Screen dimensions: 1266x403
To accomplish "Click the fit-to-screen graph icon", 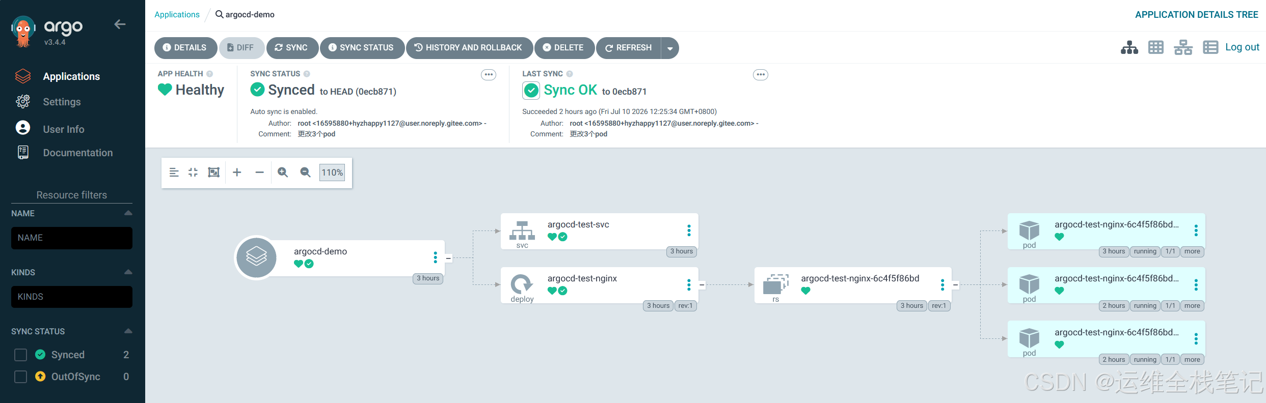I will [213, 172].
